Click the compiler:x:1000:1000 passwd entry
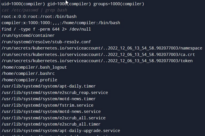 pyautogui.click(x=61, y=23)
